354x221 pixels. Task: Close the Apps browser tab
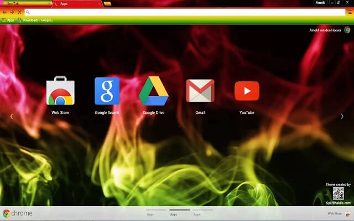pos(98,4)
